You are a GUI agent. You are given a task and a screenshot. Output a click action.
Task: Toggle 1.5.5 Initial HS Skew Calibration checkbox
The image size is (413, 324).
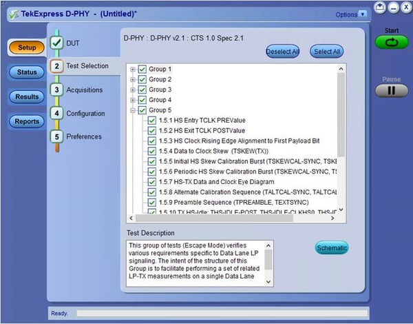(x=151, y=162)
